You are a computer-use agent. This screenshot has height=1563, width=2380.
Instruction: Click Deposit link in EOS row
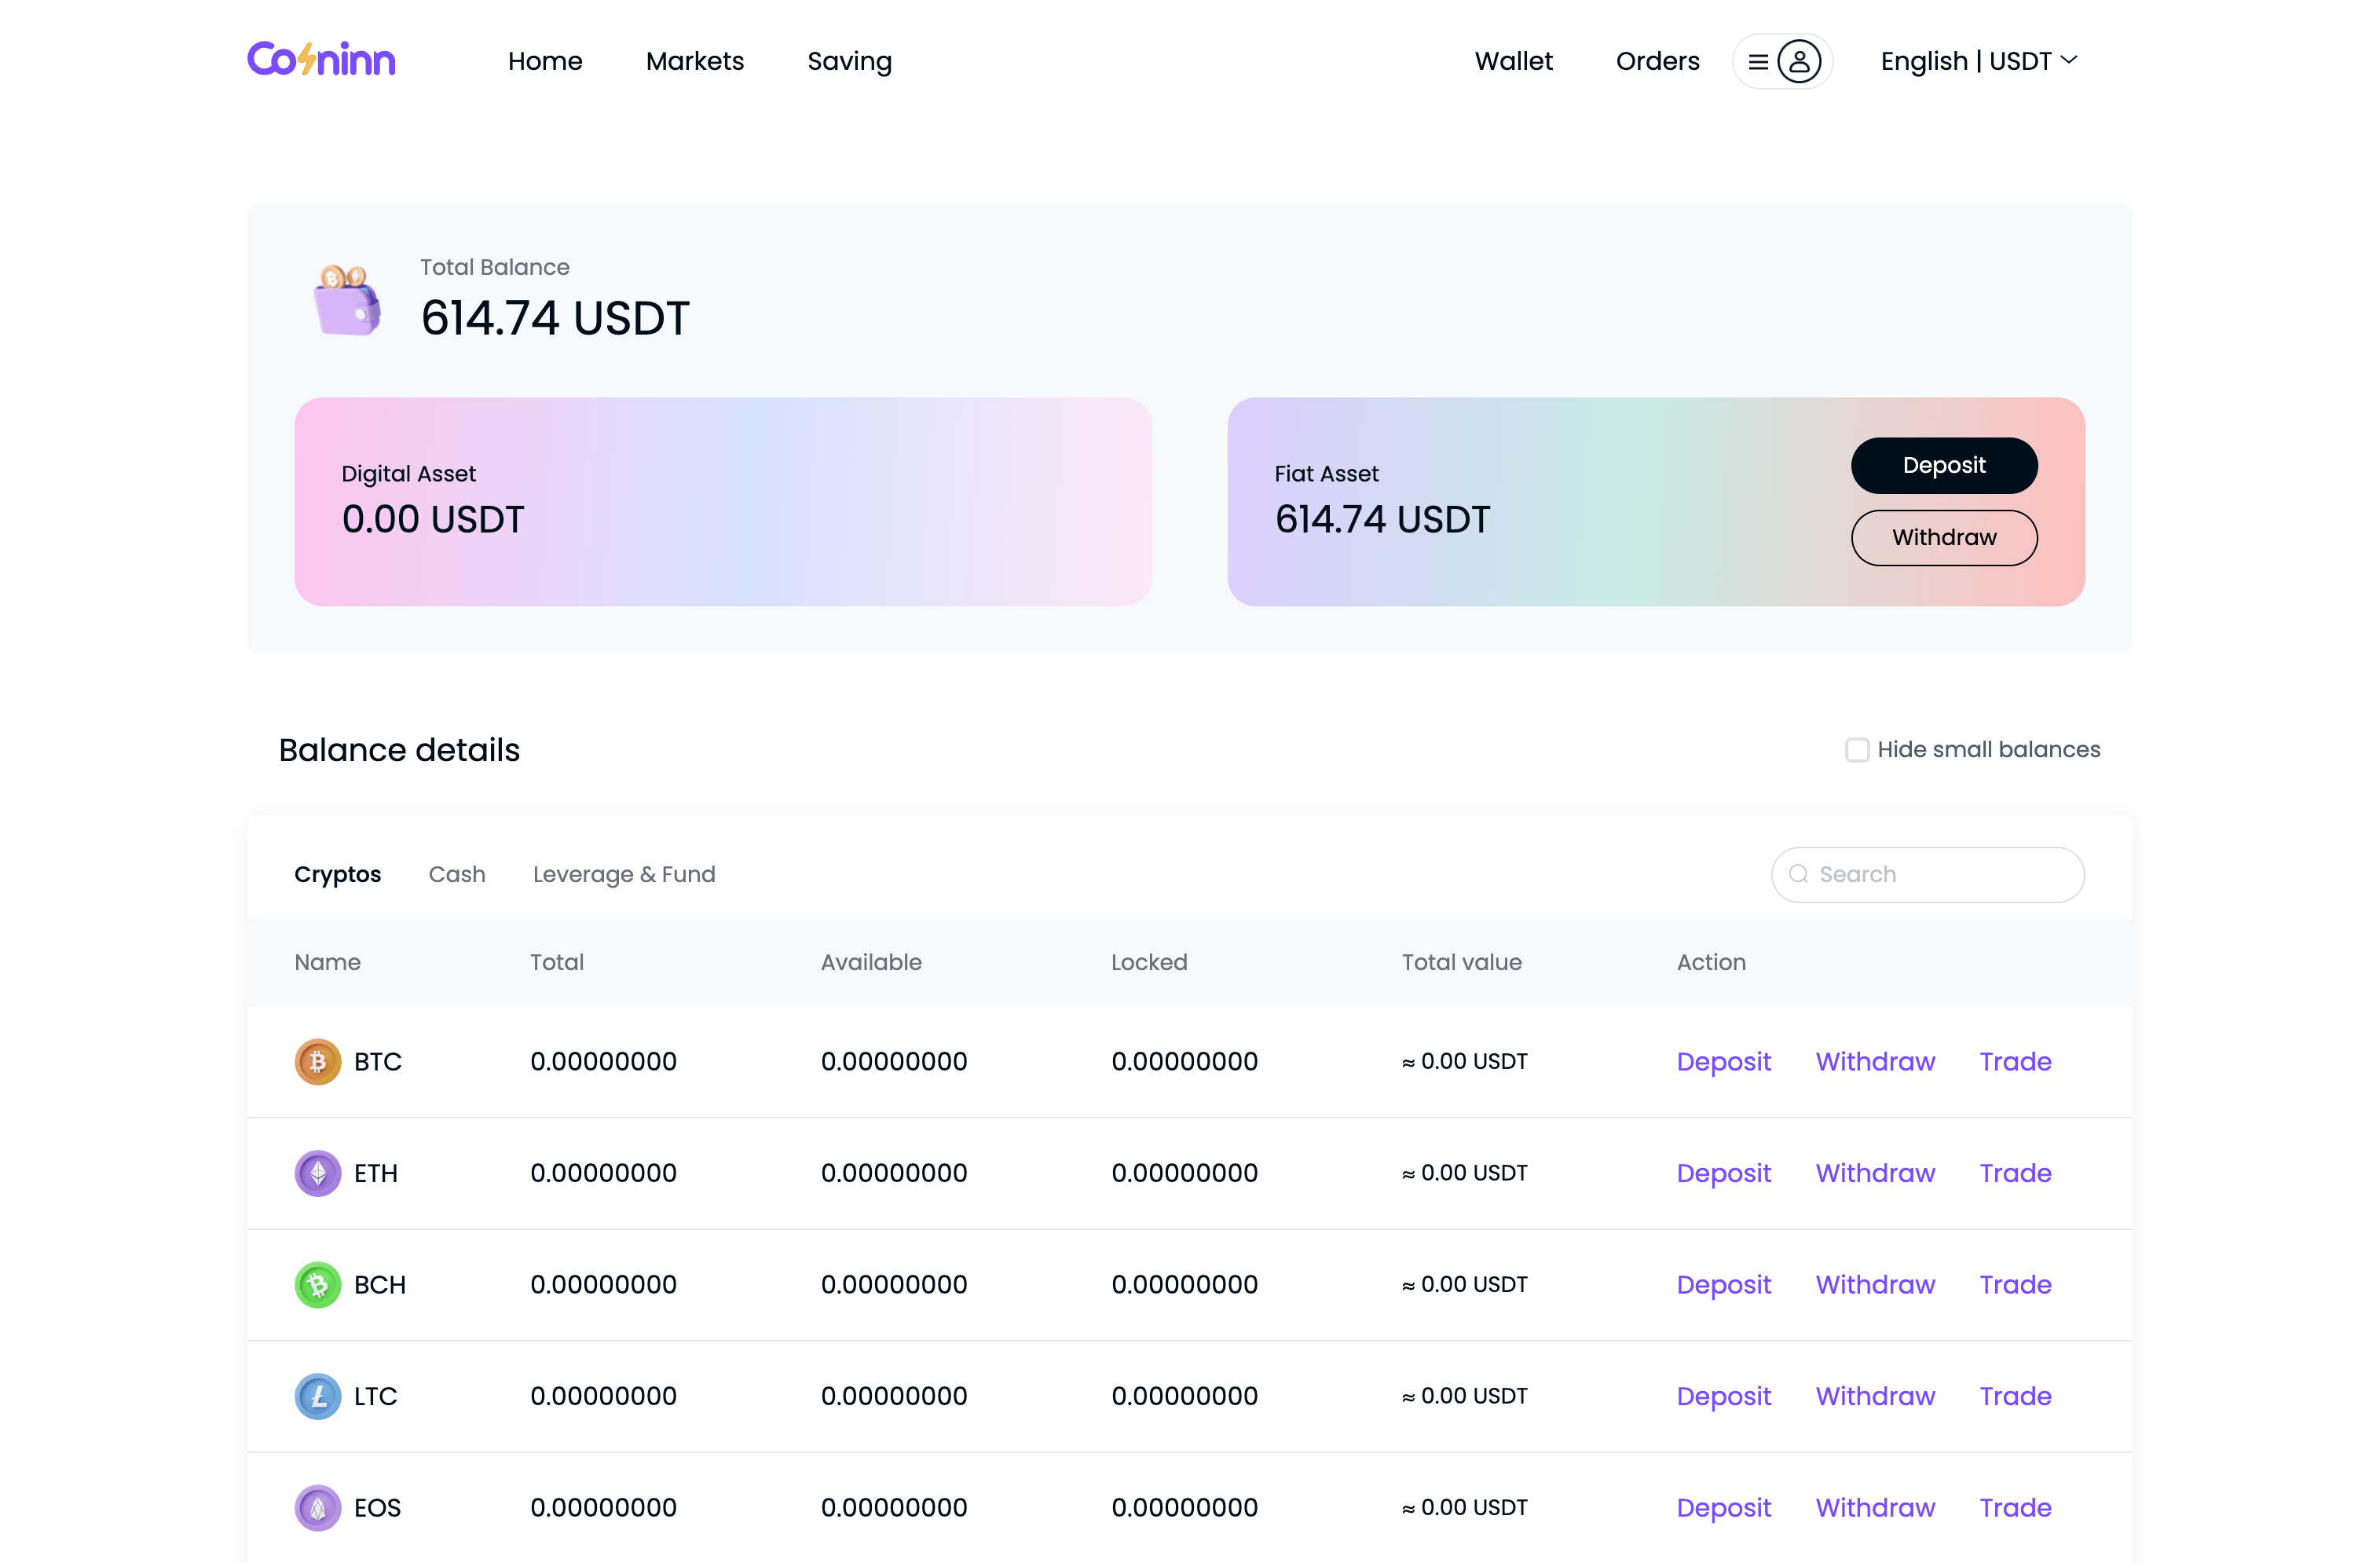(1723, 1508)
